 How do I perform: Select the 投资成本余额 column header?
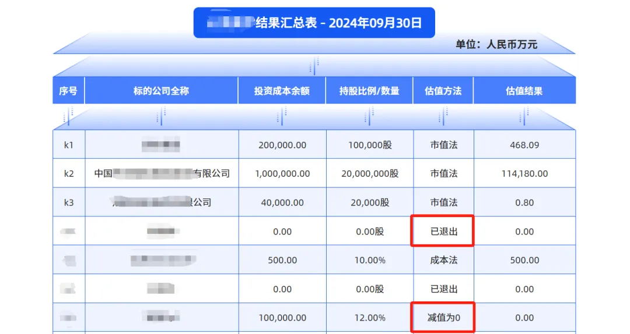click(x=282, y=91)
